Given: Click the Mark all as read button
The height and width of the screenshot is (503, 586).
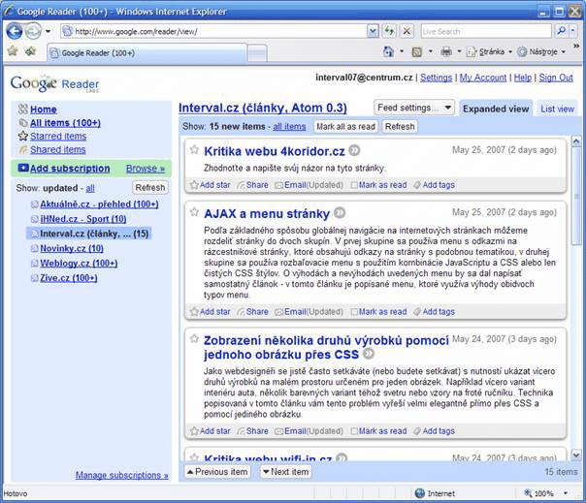Looking at the screenshot, I should pyautogui.click(x=345, y=127).
